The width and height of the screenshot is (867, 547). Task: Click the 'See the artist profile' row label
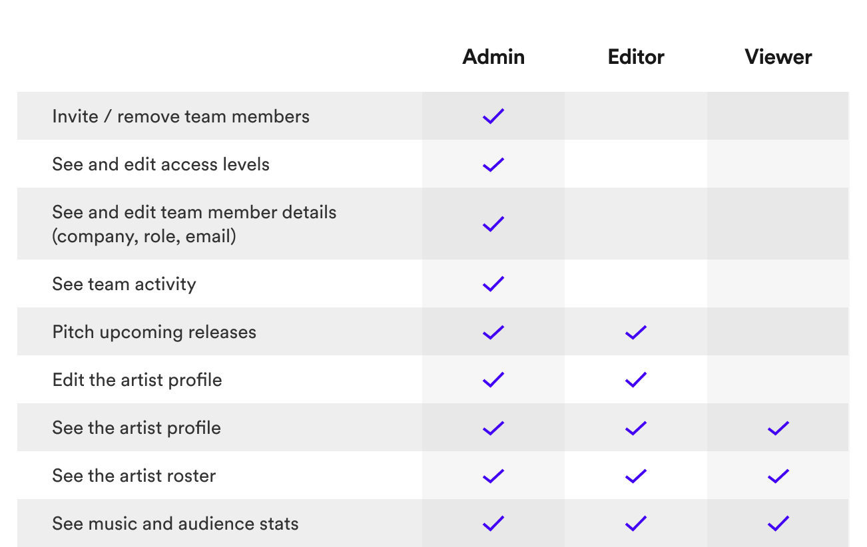pos(137,428)
